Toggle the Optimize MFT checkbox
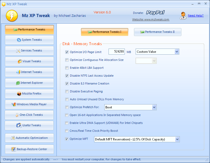 click(66, 139)
